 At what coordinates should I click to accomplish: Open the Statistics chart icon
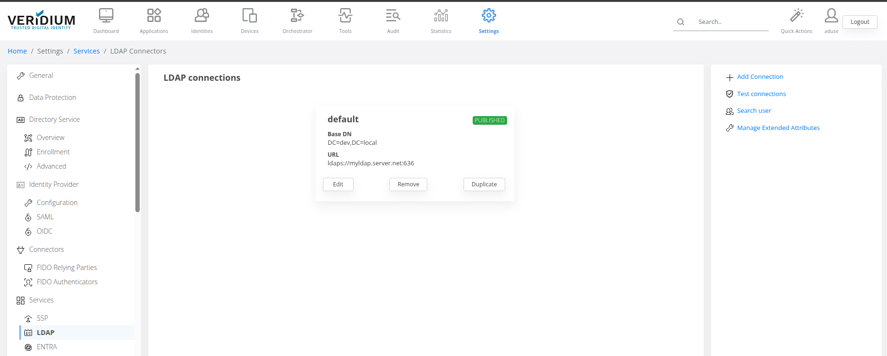(x=441, y=16)
